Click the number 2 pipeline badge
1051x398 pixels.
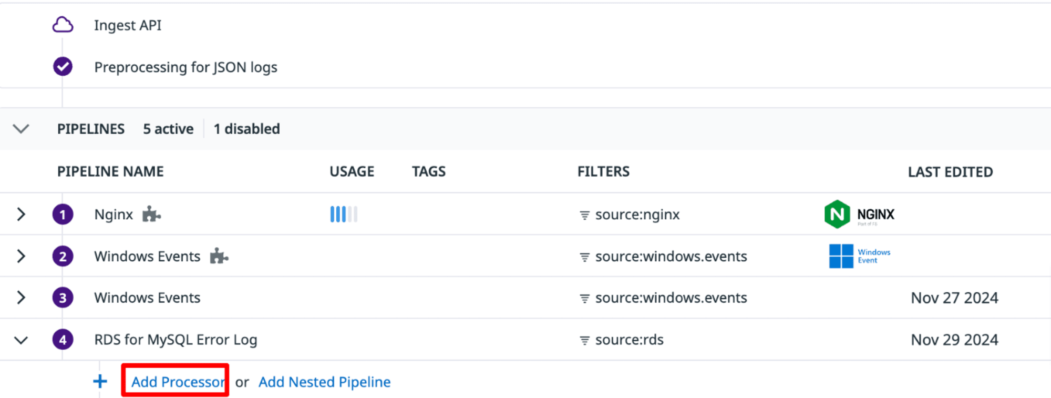click(x=63, y=256)
